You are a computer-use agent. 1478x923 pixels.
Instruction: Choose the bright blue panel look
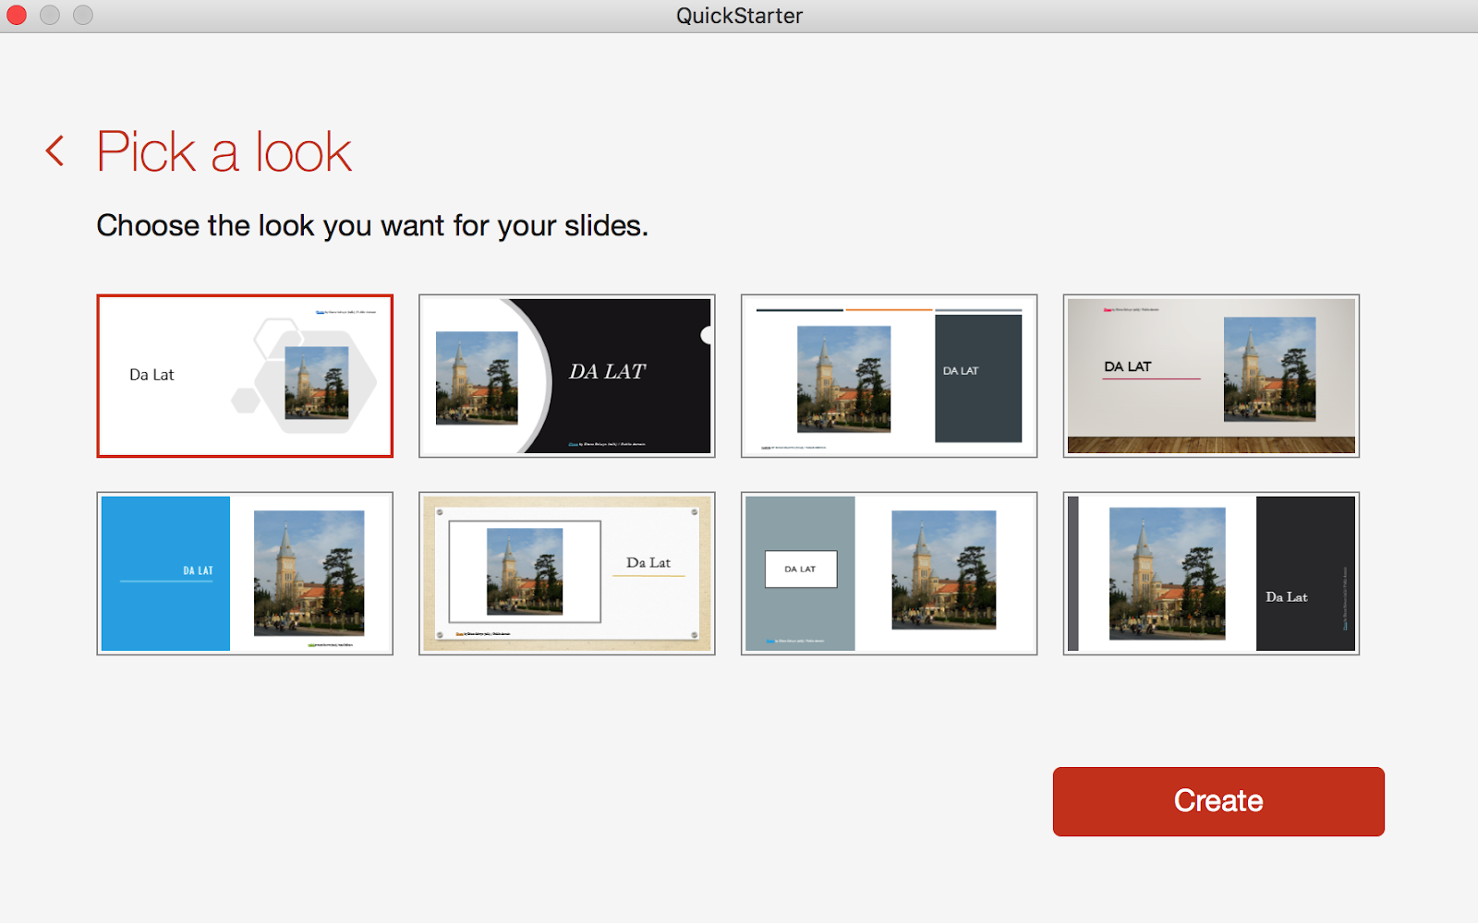(245, 573)
